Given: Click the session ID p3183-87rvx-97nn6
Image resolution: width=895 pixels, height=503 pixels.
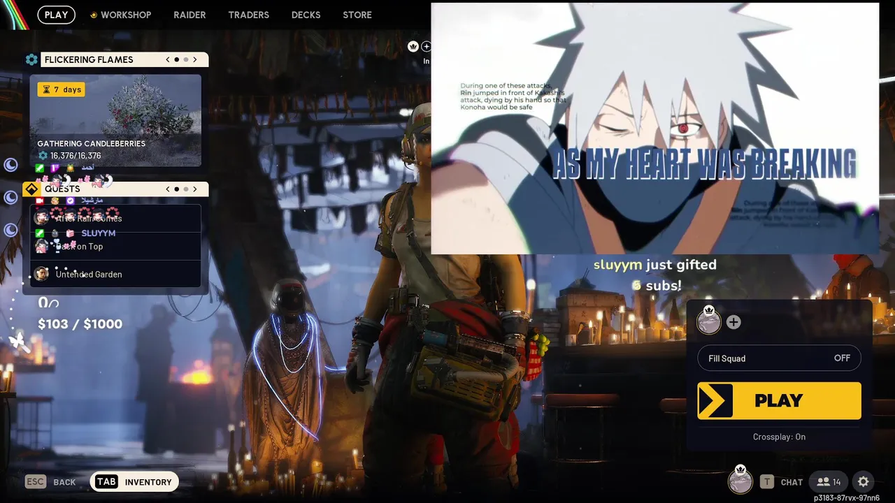Looking at the screenshot, I should point(846,497).
